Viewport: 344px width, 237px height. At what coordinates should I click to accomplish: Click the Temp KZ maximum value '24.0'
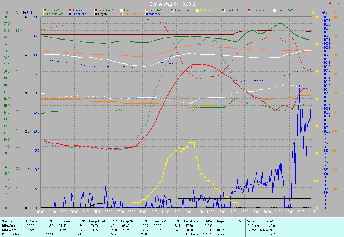[x=177, y=230]
